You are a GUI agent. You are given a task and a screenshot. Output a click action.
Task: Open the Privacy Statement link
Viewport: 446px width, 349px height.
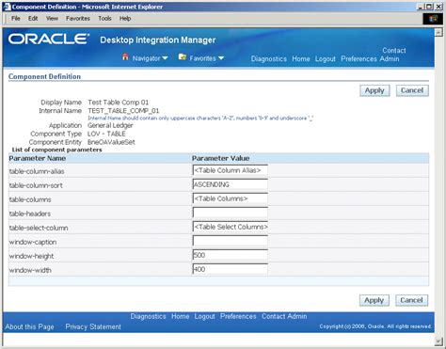pos(93,326)
